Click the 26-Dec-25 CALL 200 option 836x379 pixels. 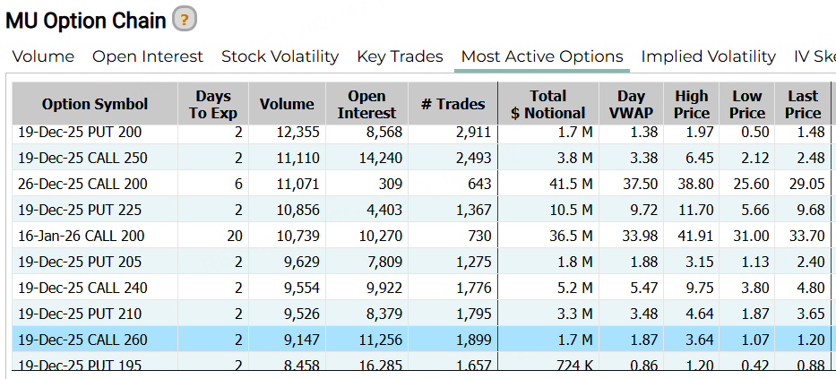click(x=82, y=185)
